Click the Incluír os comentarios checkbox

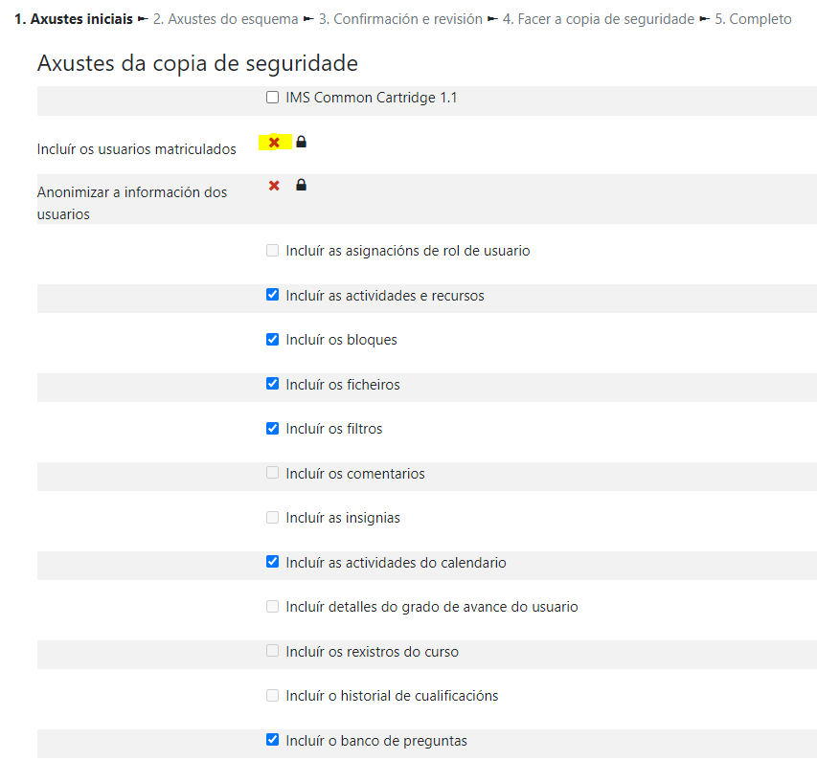pyautogui.click(x=273, y=474)
